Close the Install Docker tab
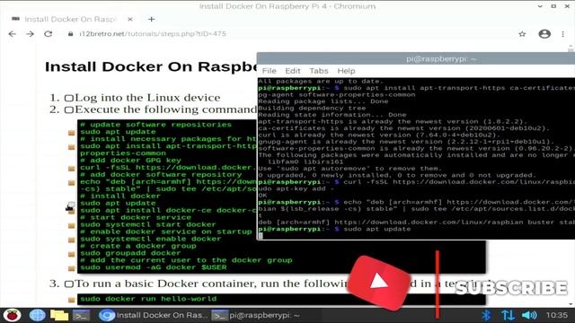575x323 pixels. click(130, 19)
